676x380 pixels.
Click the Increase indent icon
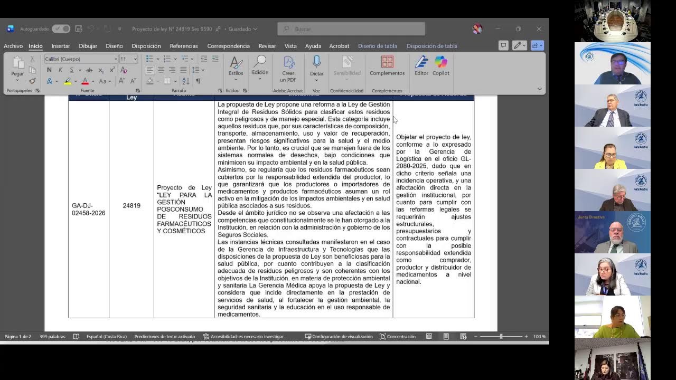pyautogui.click(x=215, y=59)
